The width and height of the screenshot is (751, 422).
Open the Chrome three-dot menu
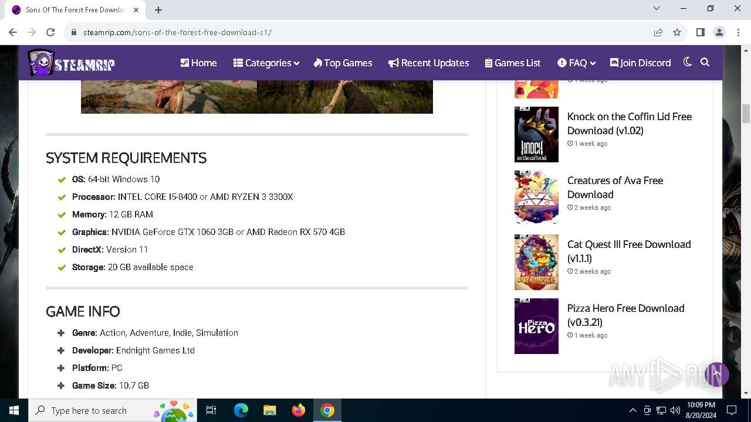point(738,32)
